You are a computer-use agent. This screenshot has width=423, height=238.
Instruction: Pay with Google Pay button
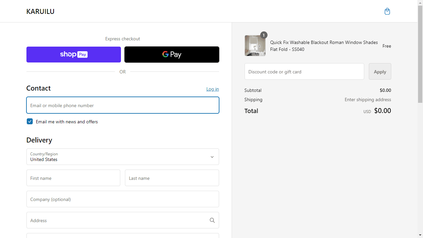pyautogui.click(x=172, y=55)
